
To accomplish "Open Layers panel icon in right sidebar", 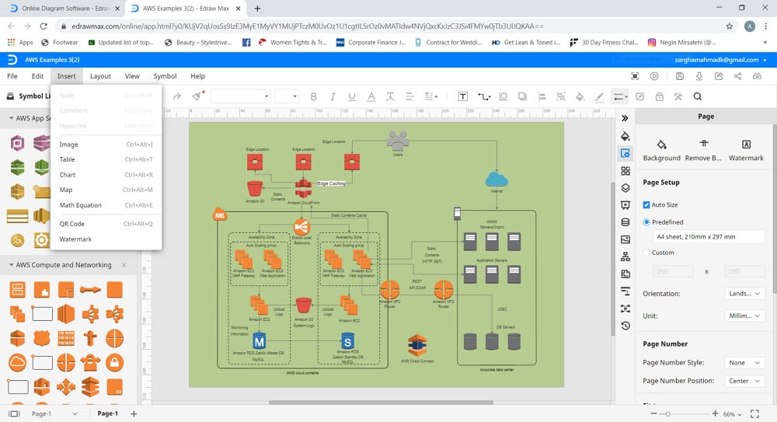I will (x=625, y=188).
